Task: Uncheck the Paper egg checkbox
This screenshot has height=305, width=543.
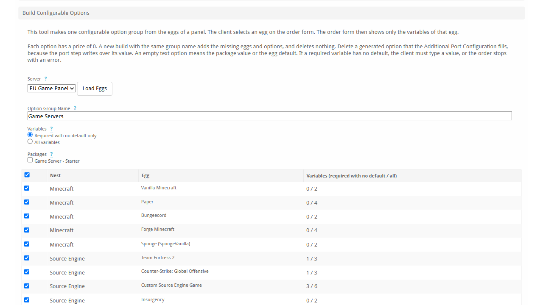Action: click(27, 202)
